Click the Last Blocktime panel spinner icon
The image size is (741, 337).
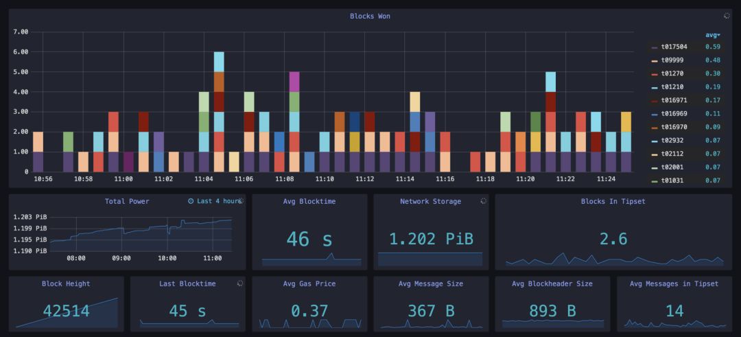pos(240,283)
